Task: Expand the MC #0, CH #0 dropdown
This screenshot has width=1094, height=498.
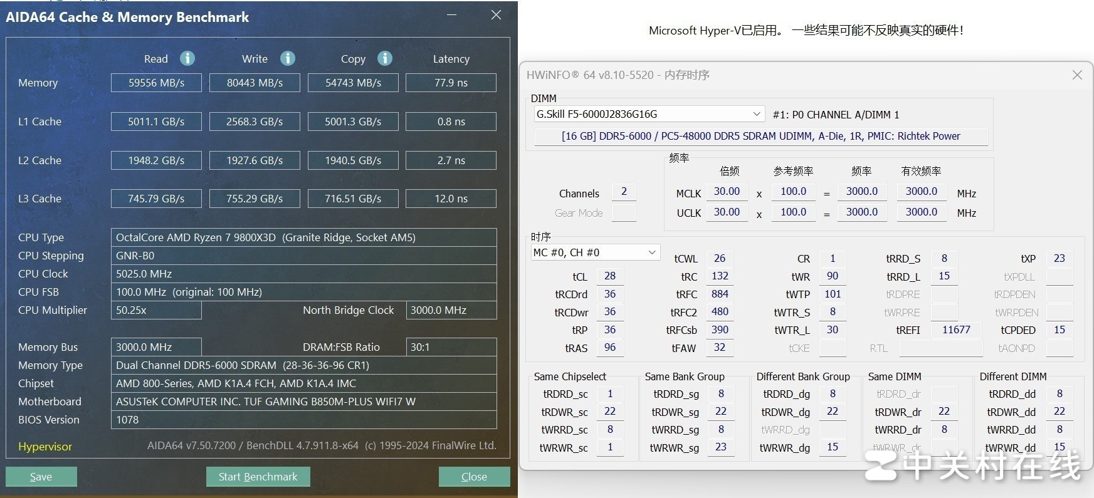Action: pos(651,252)
